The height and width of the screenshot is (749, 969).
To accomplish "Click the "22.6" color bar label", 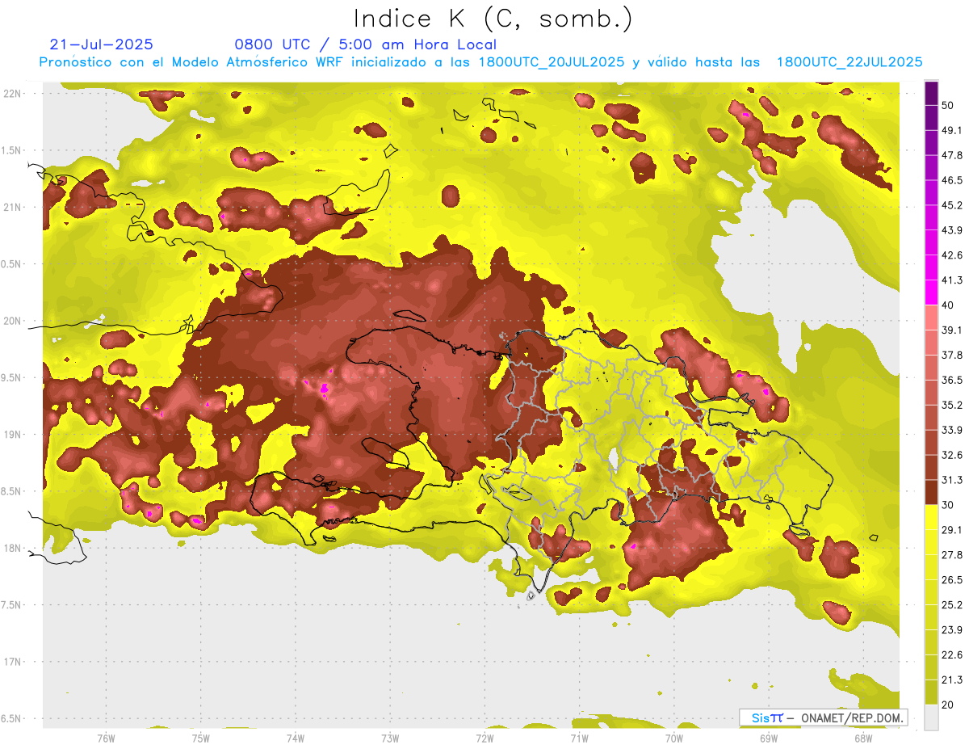I will (952, 655).
